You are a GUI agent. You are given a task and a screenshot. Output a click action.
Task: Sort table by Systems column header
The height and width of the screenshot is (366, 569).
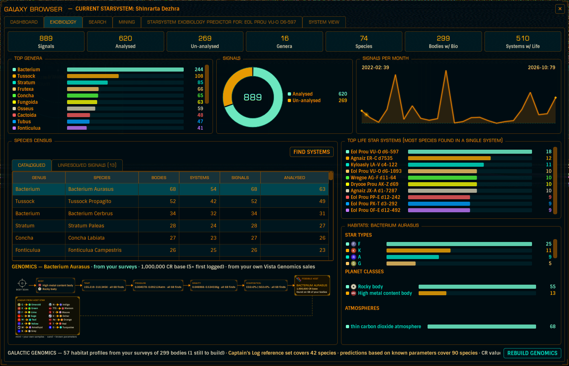pyautogui.click(x=200, y=178)
